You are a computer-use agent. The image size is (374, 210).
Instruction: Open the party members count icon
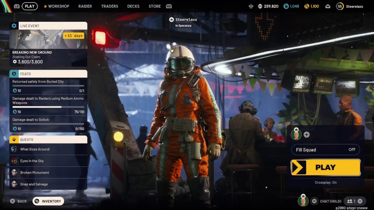coord(351,201)
